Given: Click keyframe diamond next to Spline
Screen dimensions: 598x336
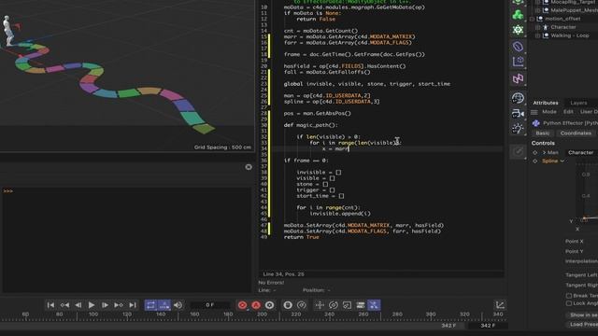Looking at the screenshot, I should point(534,161).
